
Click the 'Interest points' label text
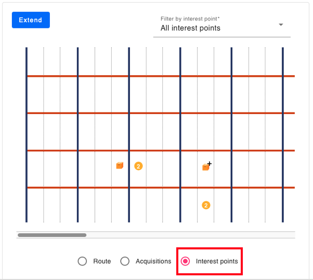[x=217, y=261]
